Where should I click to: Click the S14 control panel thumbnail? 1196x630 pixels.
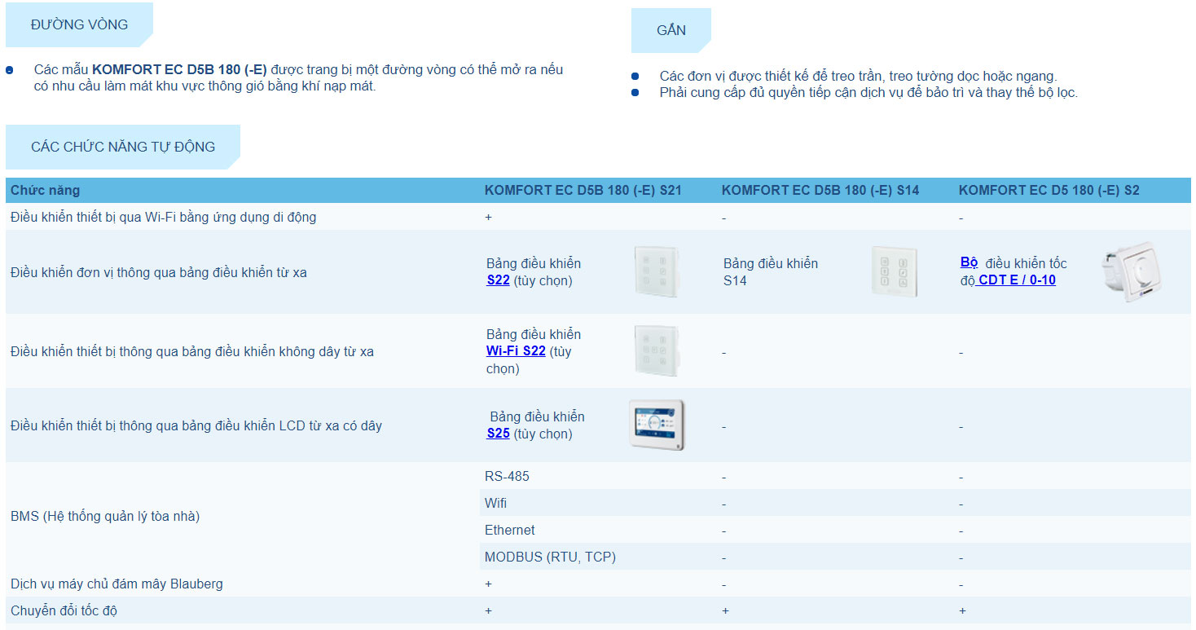[894, 271]
